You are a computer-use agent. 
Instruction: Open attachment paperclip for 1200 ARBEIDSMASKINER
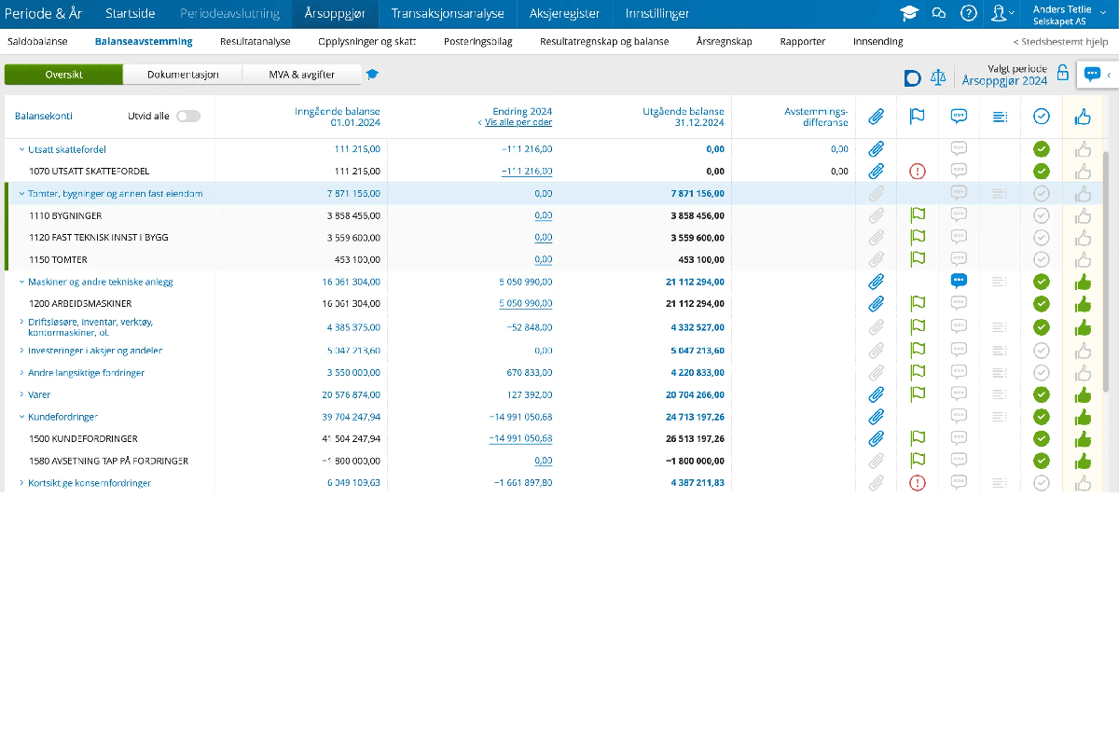pyautogui.click(x=876, y=304)
